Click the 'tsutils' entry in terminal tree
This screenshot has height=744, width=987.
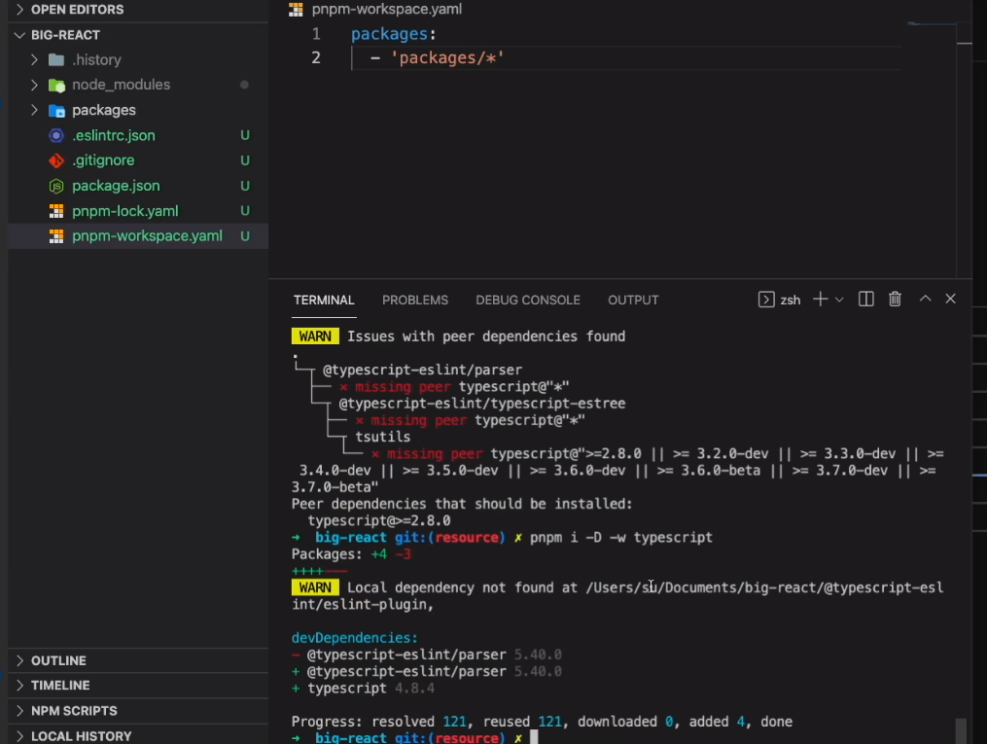coord(383,437)
